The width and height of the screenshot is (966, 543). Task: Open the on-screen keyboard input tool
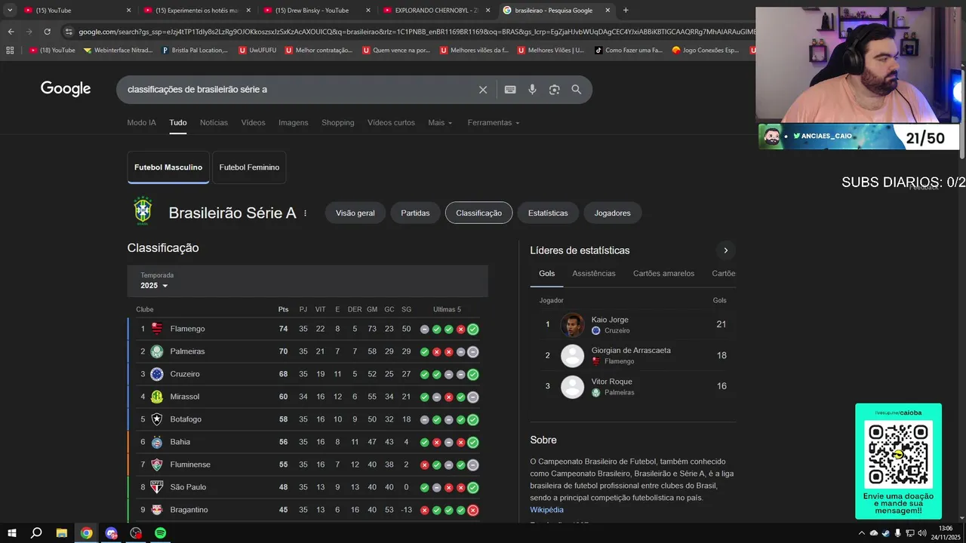click(510, 90)
